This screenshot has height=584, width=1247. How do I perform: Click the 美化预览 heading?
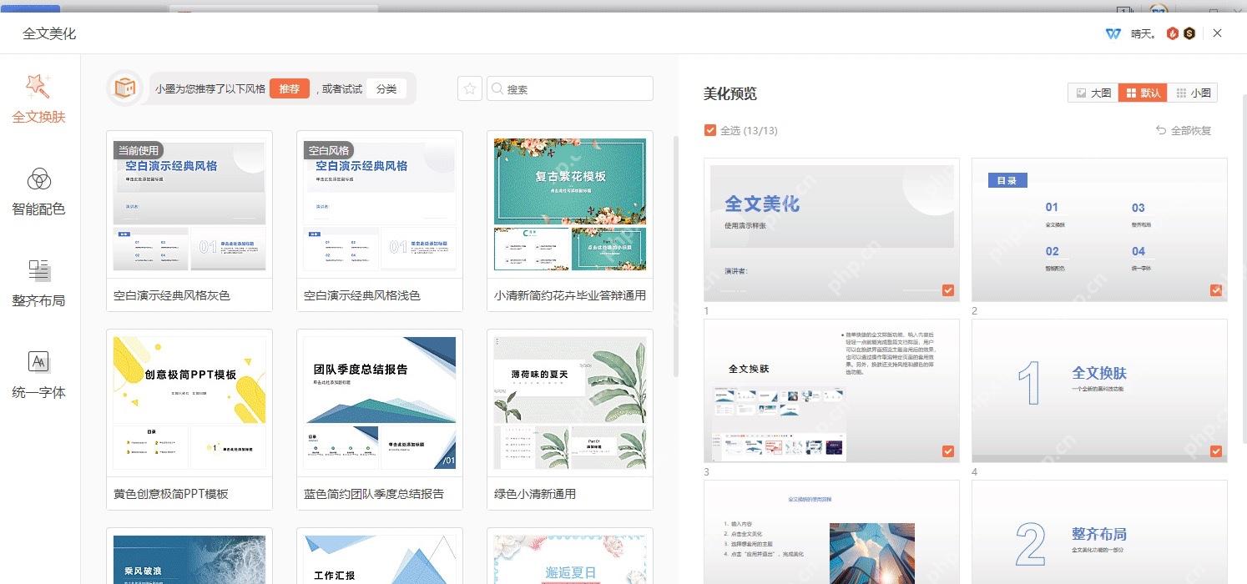click(x=730, y=93)
